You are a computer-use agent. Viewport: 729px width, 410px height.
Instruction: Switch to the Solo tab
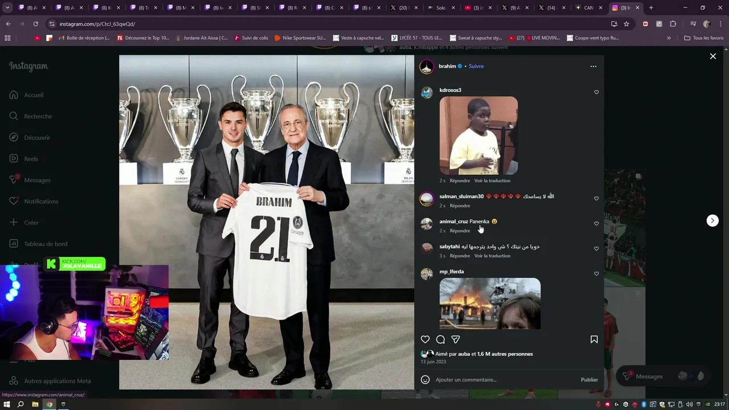(441, 8)
